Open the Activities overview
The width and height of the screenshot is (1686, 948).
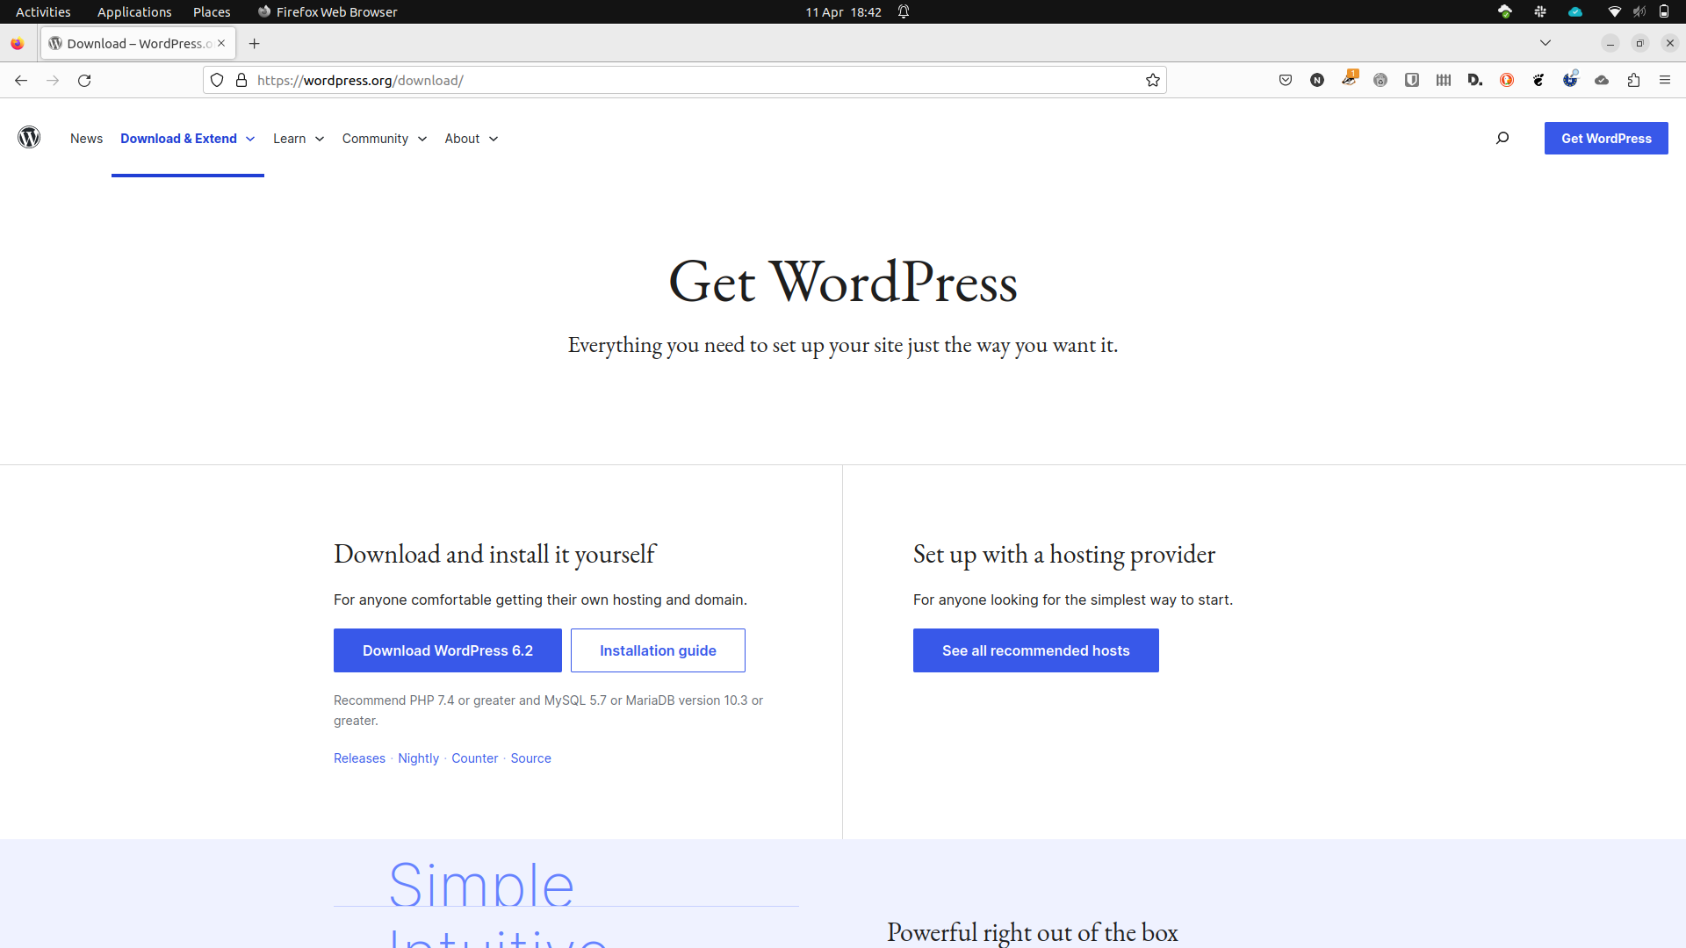tap(43, 11)
